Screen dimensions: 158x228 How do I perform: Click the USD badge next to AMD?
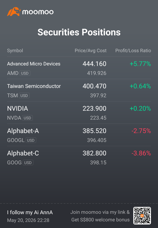pyautogui.click(x=25, y=73)
